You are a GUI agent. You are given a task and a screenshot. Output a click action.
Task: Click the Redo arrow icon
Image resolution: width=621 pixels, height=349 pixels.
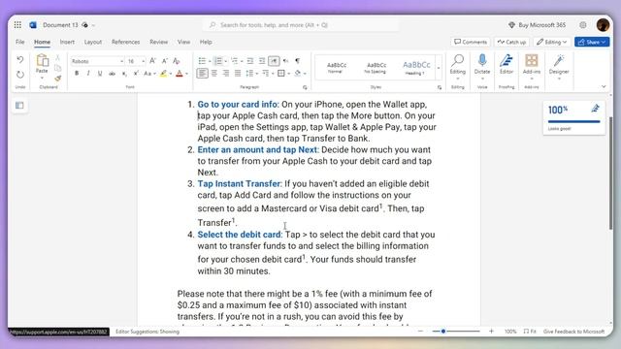click(x=20, y=75)
